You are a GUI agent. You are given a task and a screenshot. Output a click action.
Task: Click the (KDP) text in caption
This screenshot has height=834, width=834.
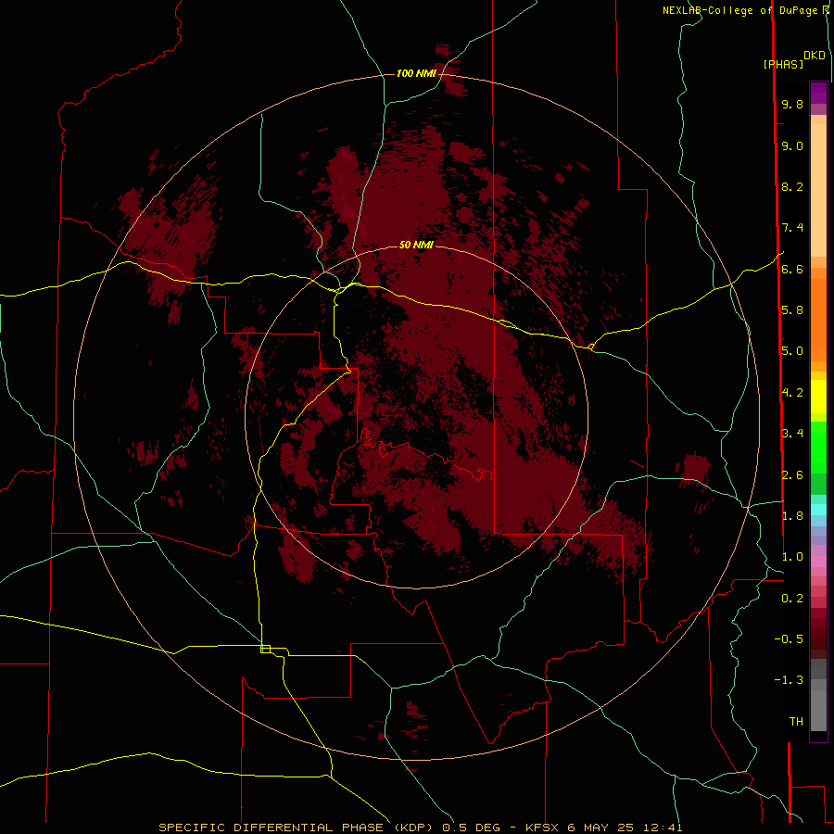(413, 828)
